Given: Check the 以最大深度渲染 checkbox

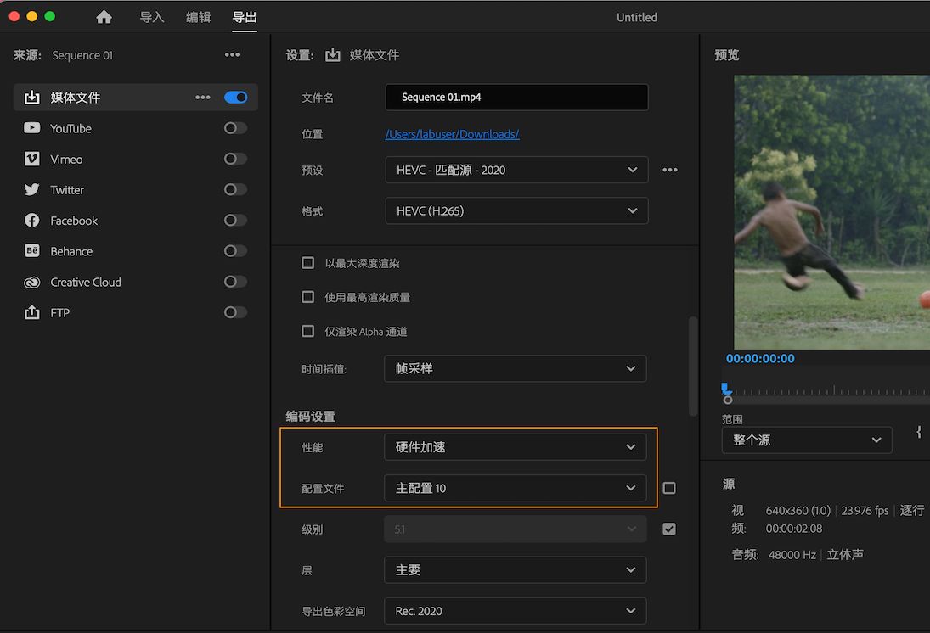Looking at the screenshot, I should (x=308, y=263).
